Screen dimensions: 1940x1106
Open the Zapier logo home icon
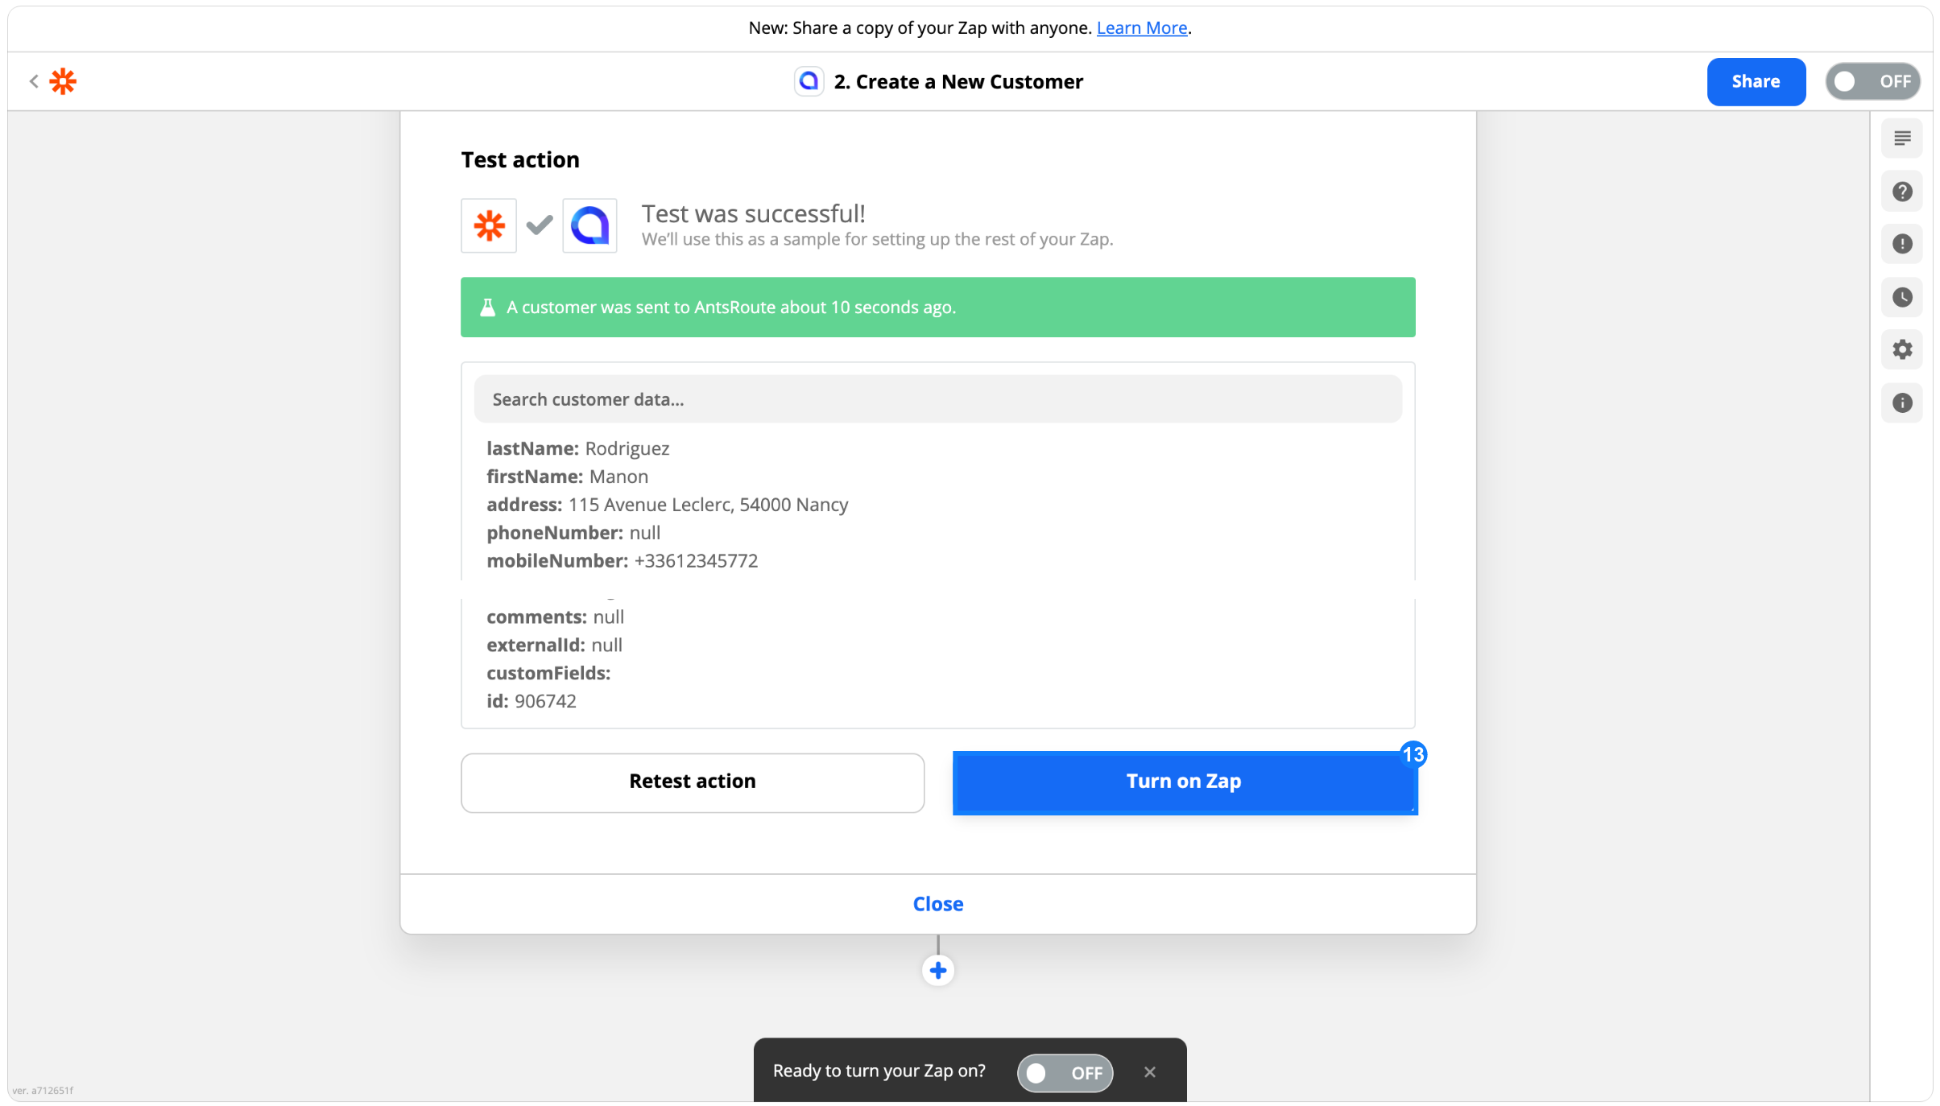(63, 81)
